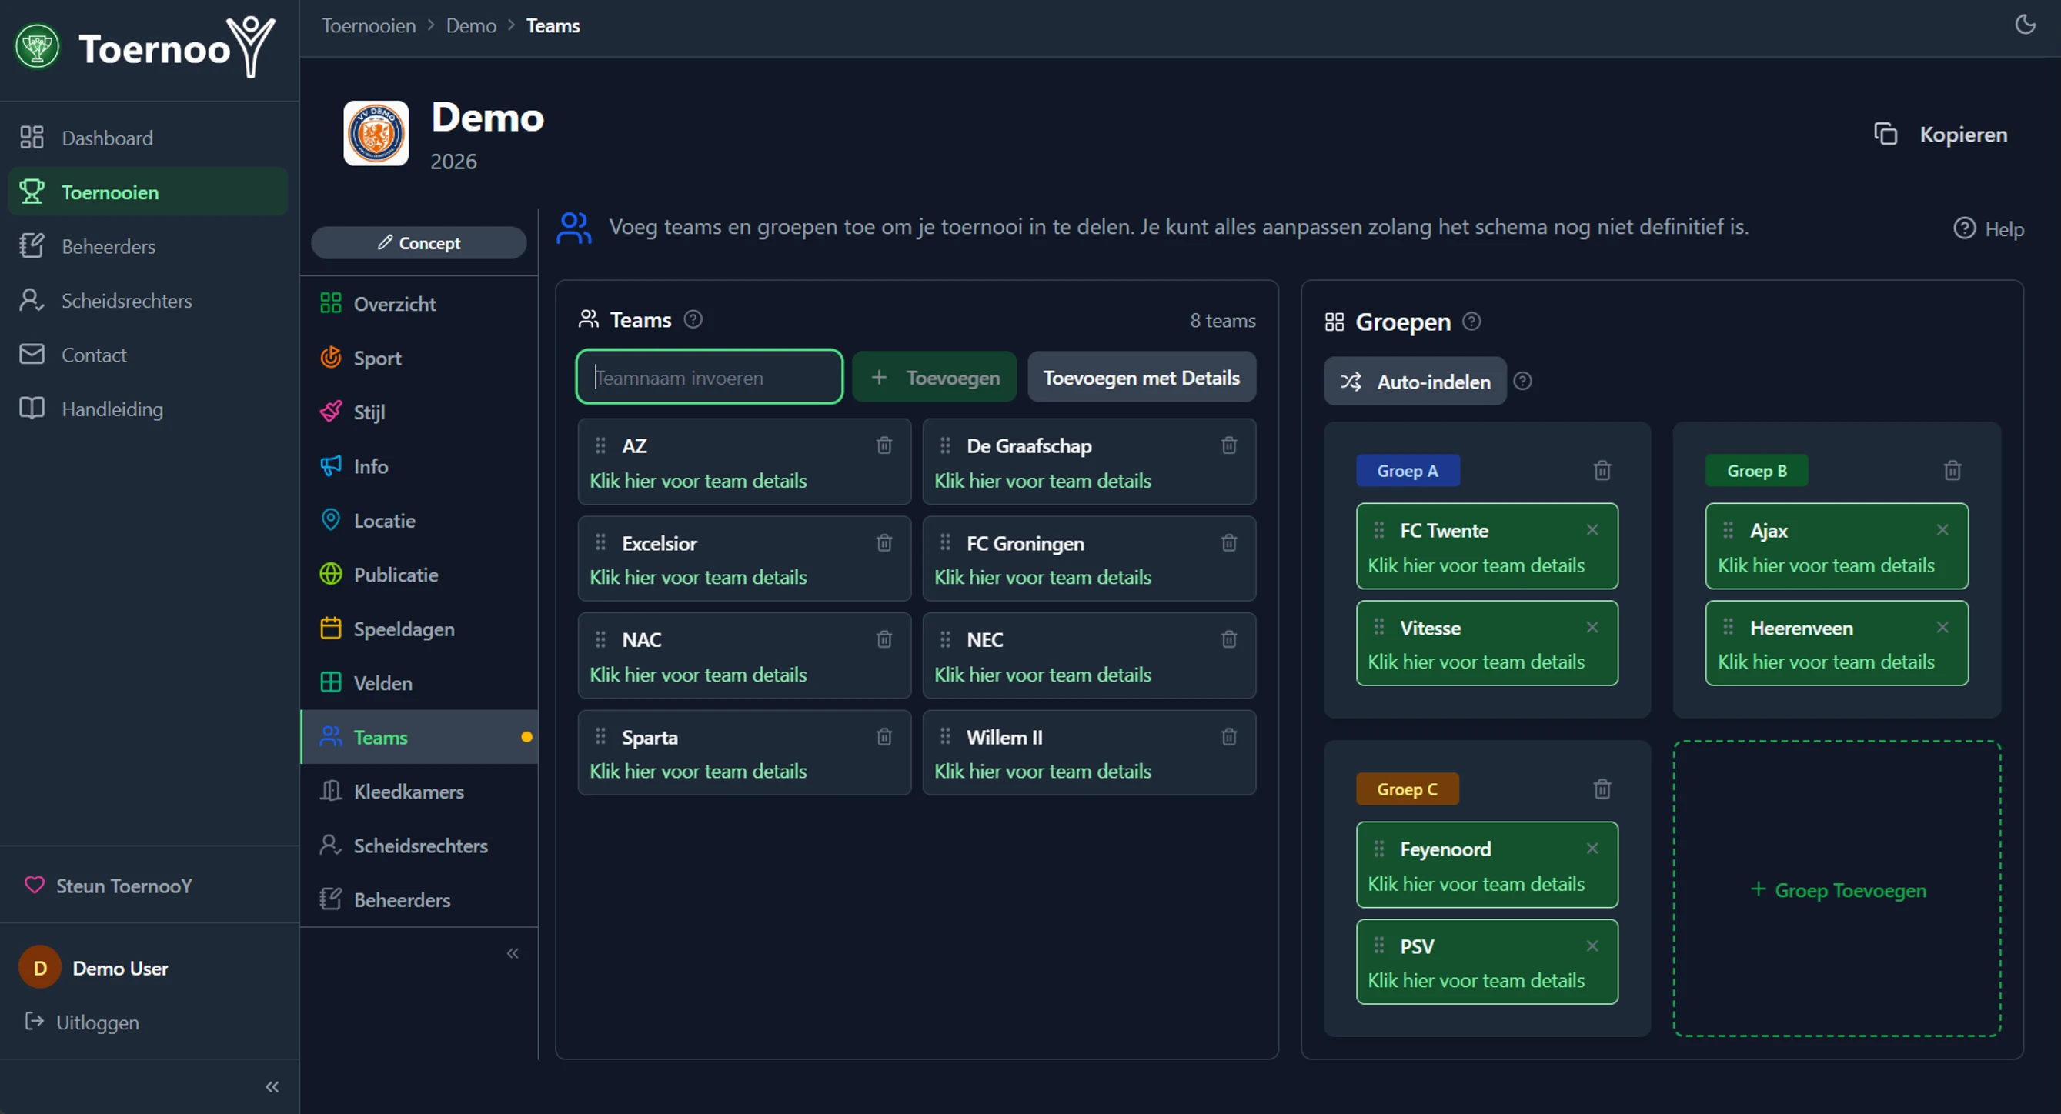Click the drag handle of the Sparta team

(x=600, y=736)
